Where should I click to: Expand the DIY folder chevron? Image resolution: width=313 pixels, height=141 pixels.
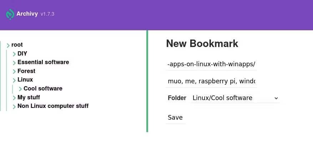tap(14, 54)
